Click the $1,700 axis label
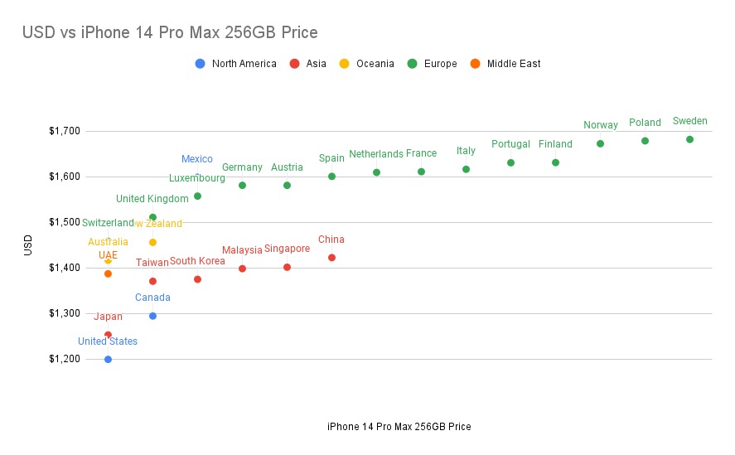This screenshot has width=735, height=455. (x=64, y=131)
